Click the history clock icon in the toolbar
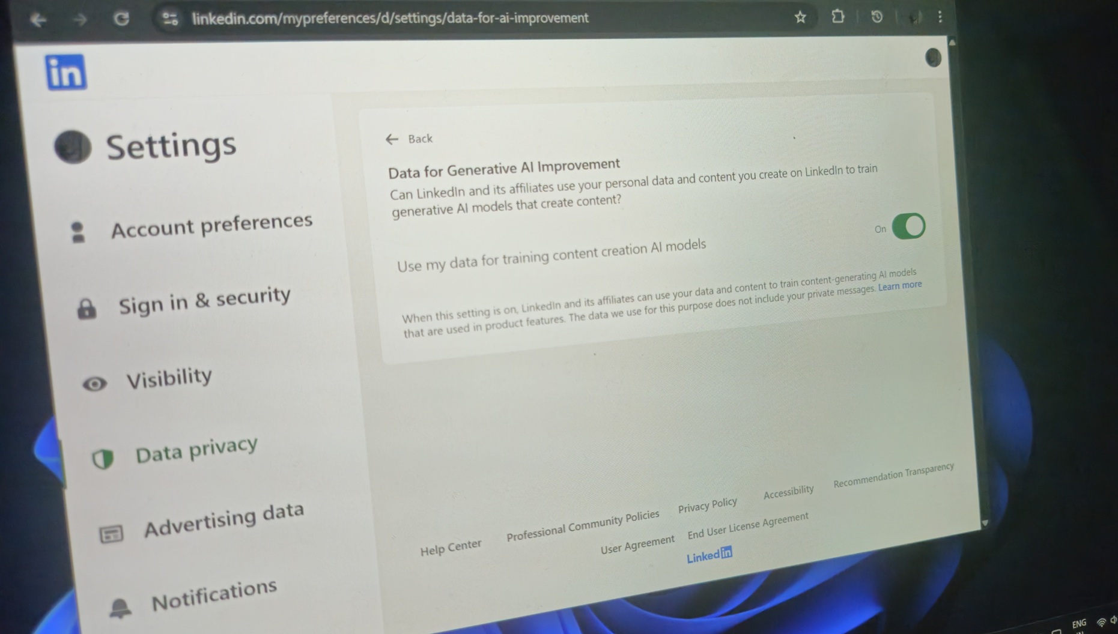This screenshot has width=1118, height=634. point(877,17)
